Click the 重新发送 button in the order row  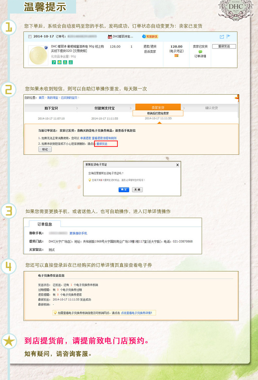click(x=224, y=46)
